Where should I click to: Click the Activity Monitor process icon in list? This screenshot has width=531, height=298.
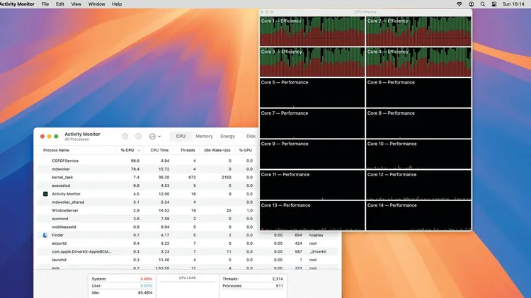45,194
